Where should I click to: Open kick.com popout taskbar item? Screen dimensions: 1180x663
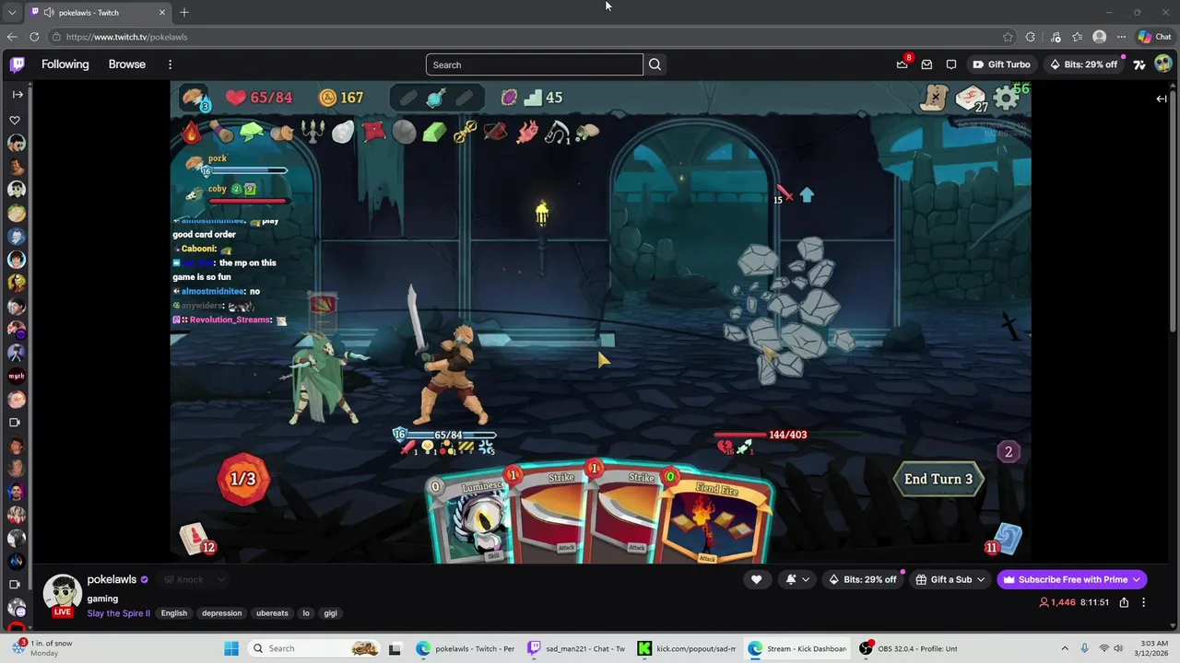point(688,648)
